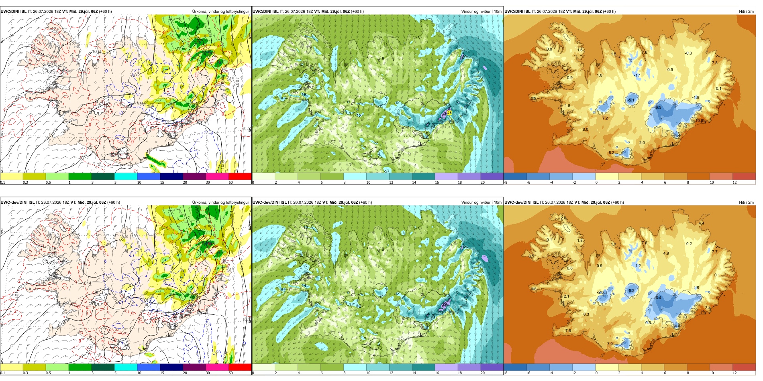
Task: Click the 3.5 temperature value on the UWC-dev temperature map
Action: 531,256
